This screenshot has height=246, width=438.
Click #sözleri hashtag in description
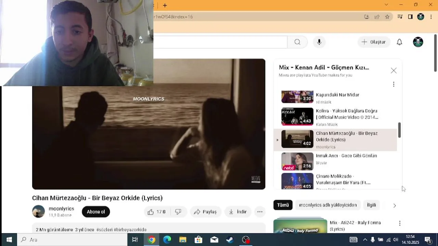coord(104,230)
